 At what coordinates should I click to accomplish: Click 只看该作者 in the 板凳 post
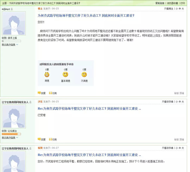(x=167, y=148)
